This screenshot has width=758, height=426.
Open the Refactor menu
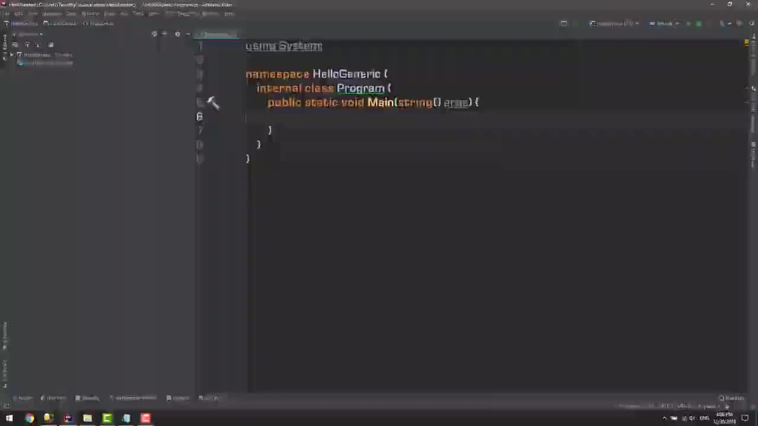(x=90, y=14)
